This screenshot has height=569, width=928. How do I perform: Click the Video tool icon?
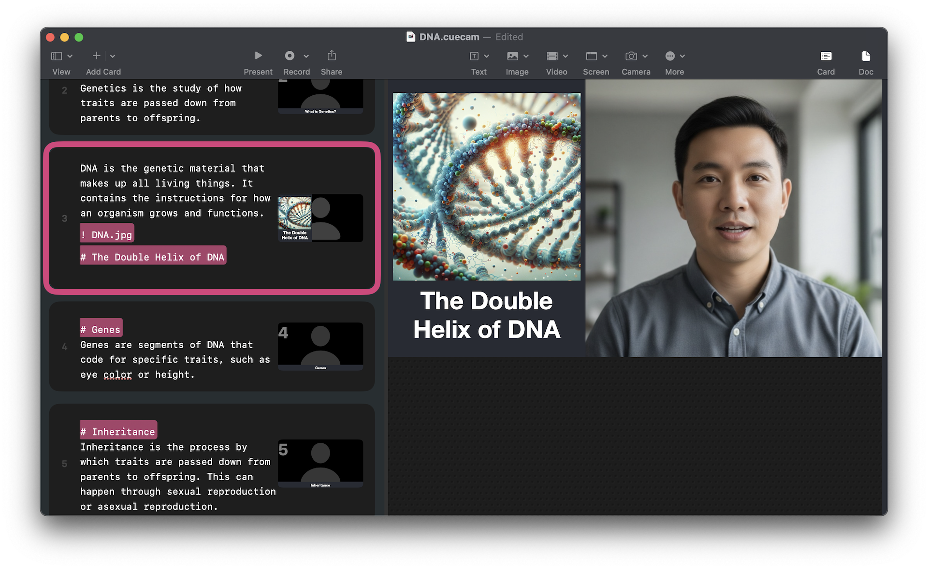coord(552,56)
